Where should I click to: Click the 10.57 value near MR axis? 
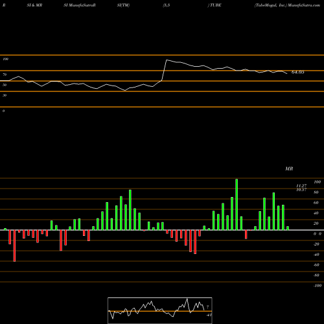(x=301, y=190)
